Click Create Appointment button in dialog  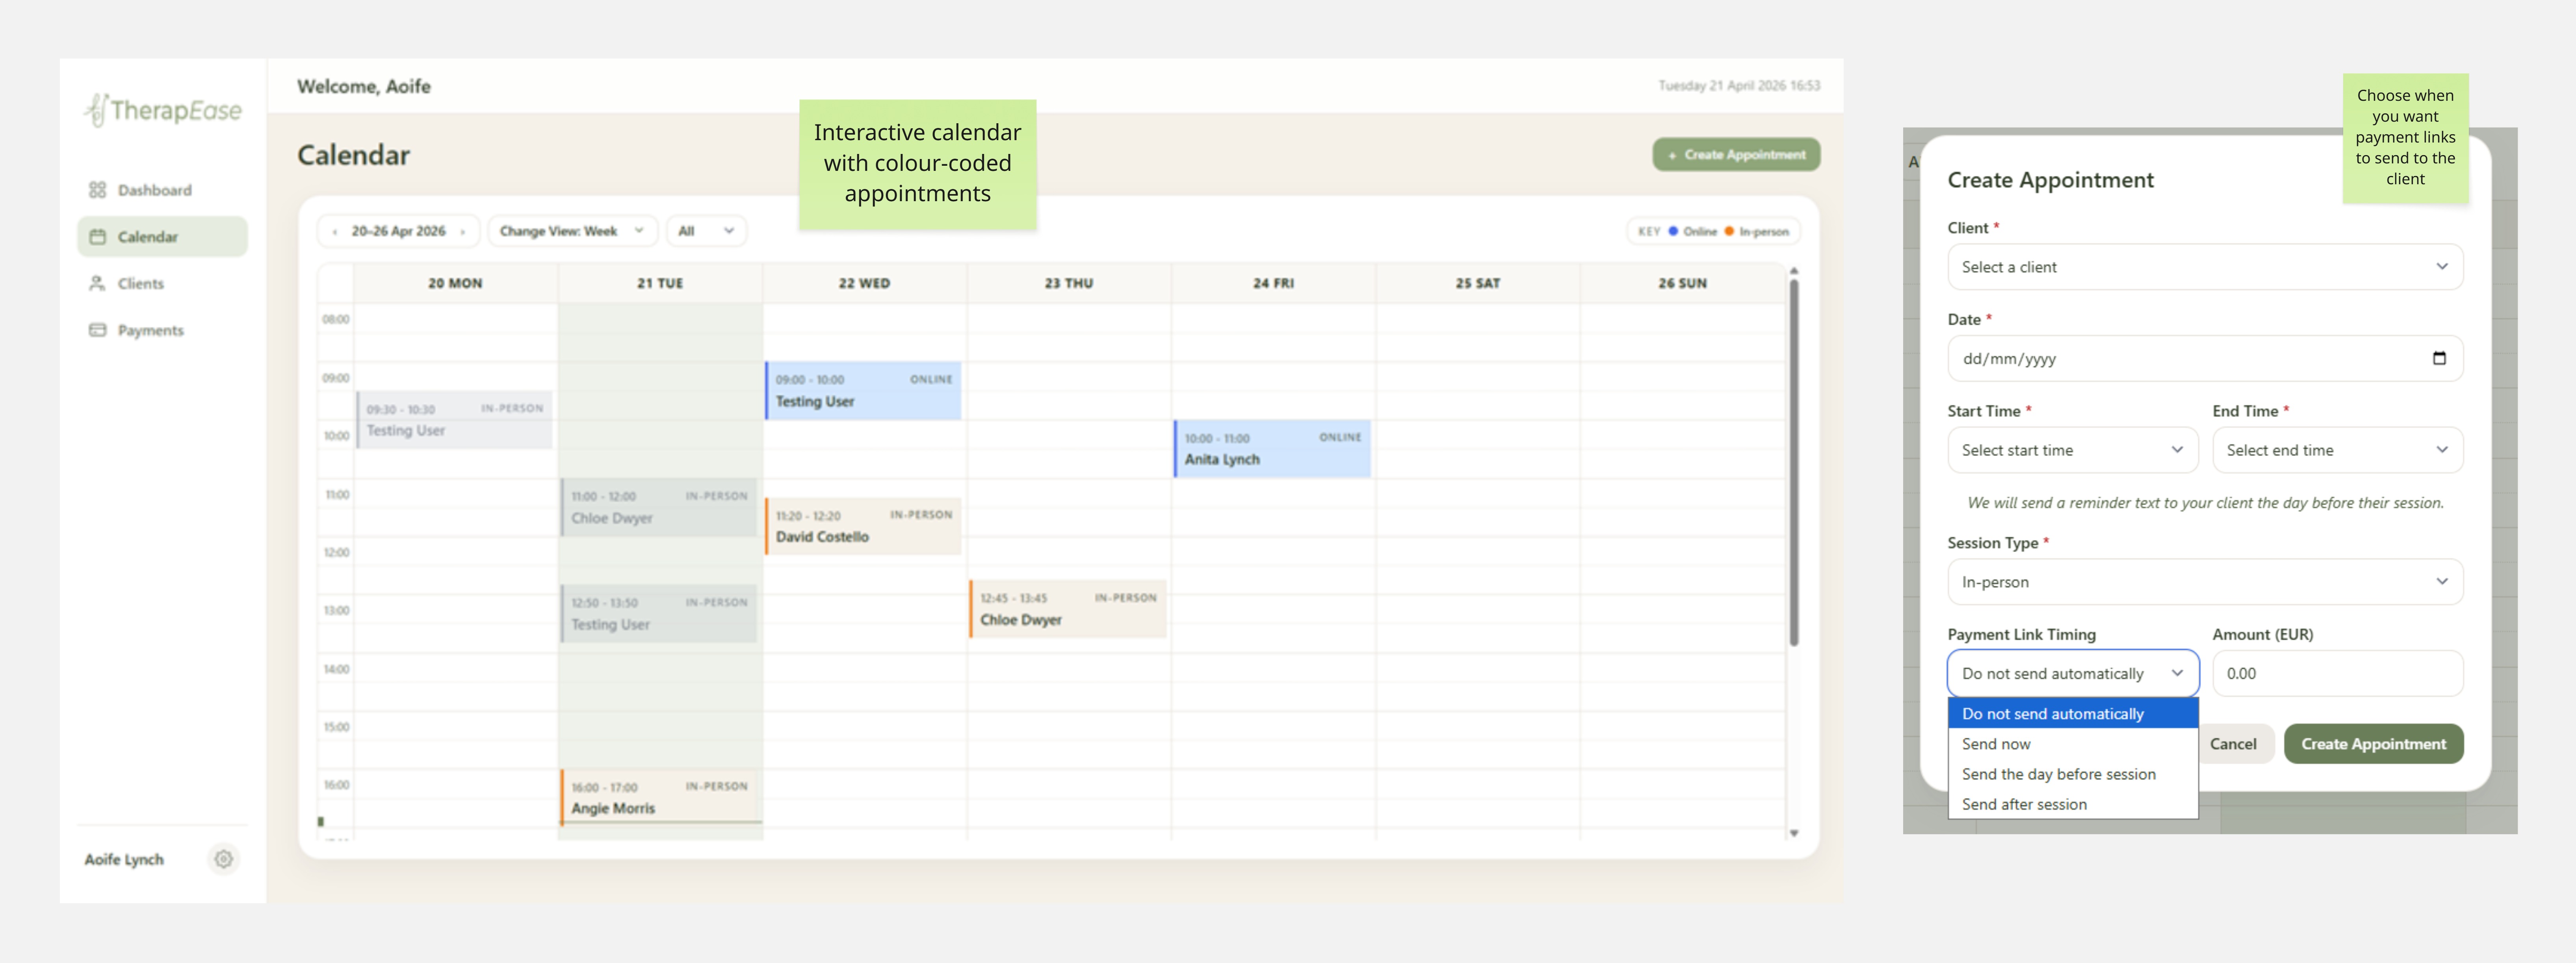point(2373,744)
